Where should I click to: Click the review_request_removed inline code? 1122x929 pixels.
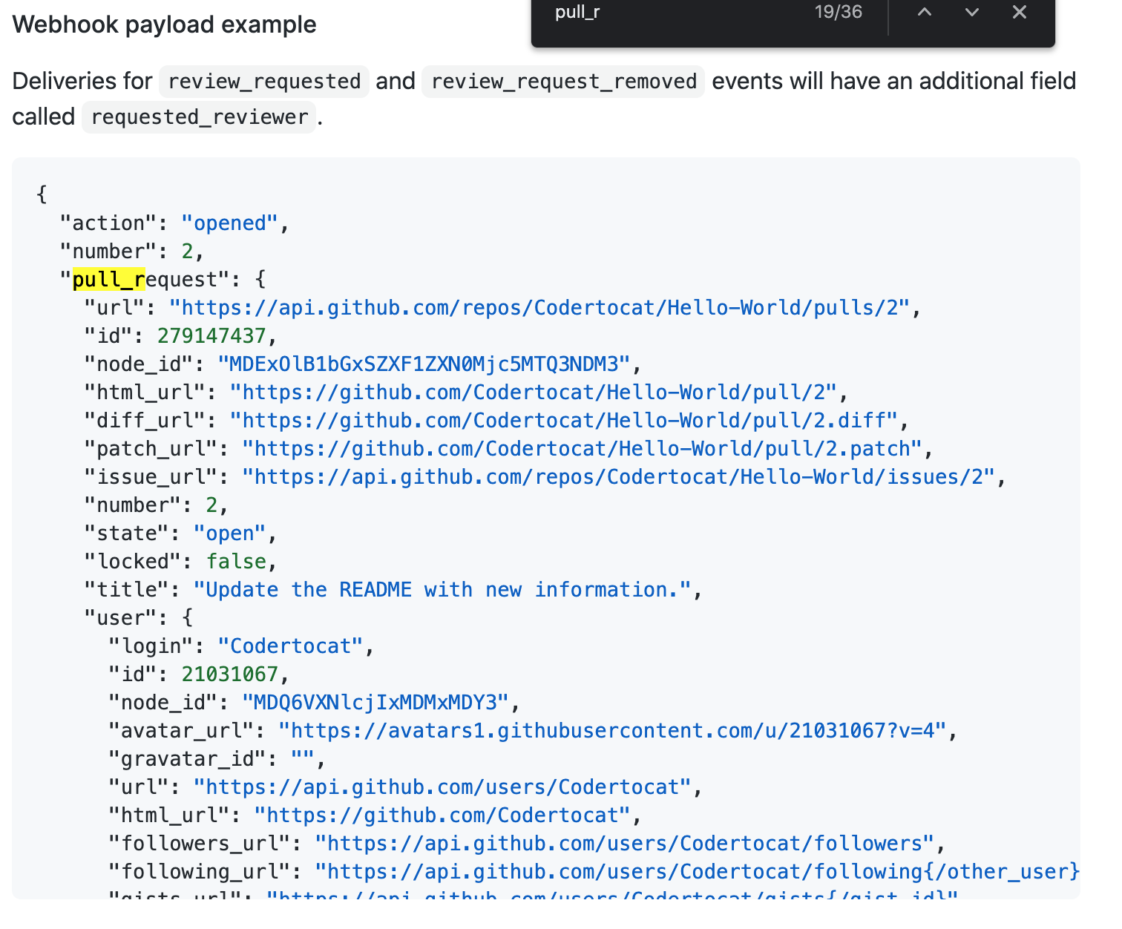pyautogui.click(x=563, y=81)
